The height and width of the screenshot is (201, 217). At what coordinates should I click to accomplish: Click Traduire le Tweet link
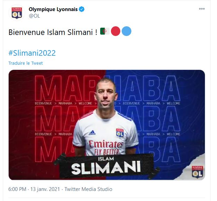(x=25, y=63)
